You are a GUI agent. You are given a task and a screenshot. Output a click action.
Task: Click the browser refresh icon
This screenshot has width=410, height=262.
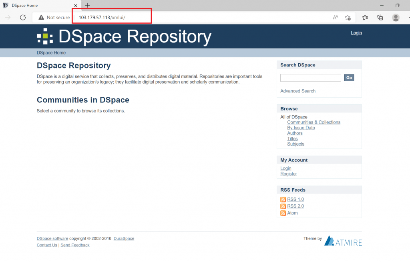23,18
